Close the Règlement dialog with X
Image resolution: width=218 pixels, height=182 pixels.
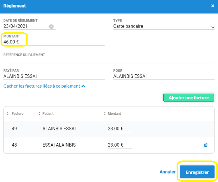212,6
